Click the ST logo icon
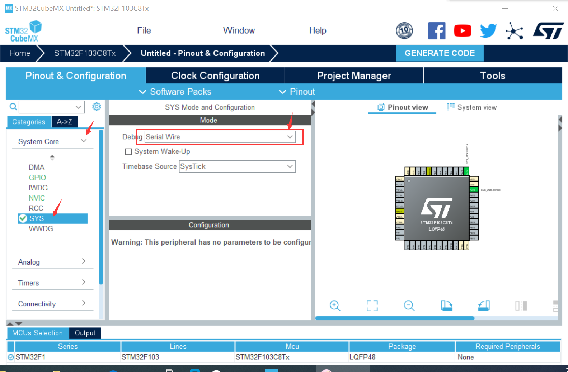 coord(548,31)
